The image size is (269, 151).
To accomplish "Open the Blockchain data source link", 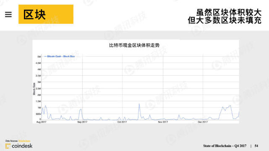I will [x=24, y=141].
